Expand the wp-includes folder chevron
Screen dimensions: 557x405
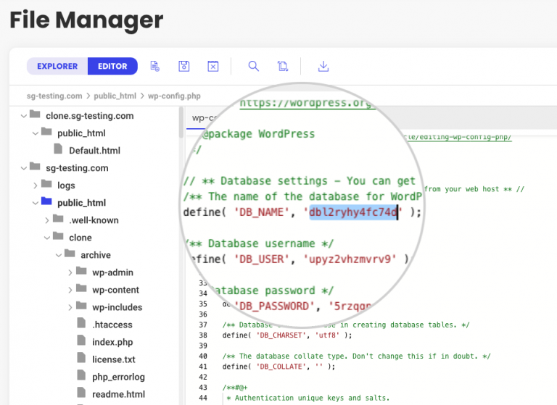pyautogui.click(x=70, y=307)
